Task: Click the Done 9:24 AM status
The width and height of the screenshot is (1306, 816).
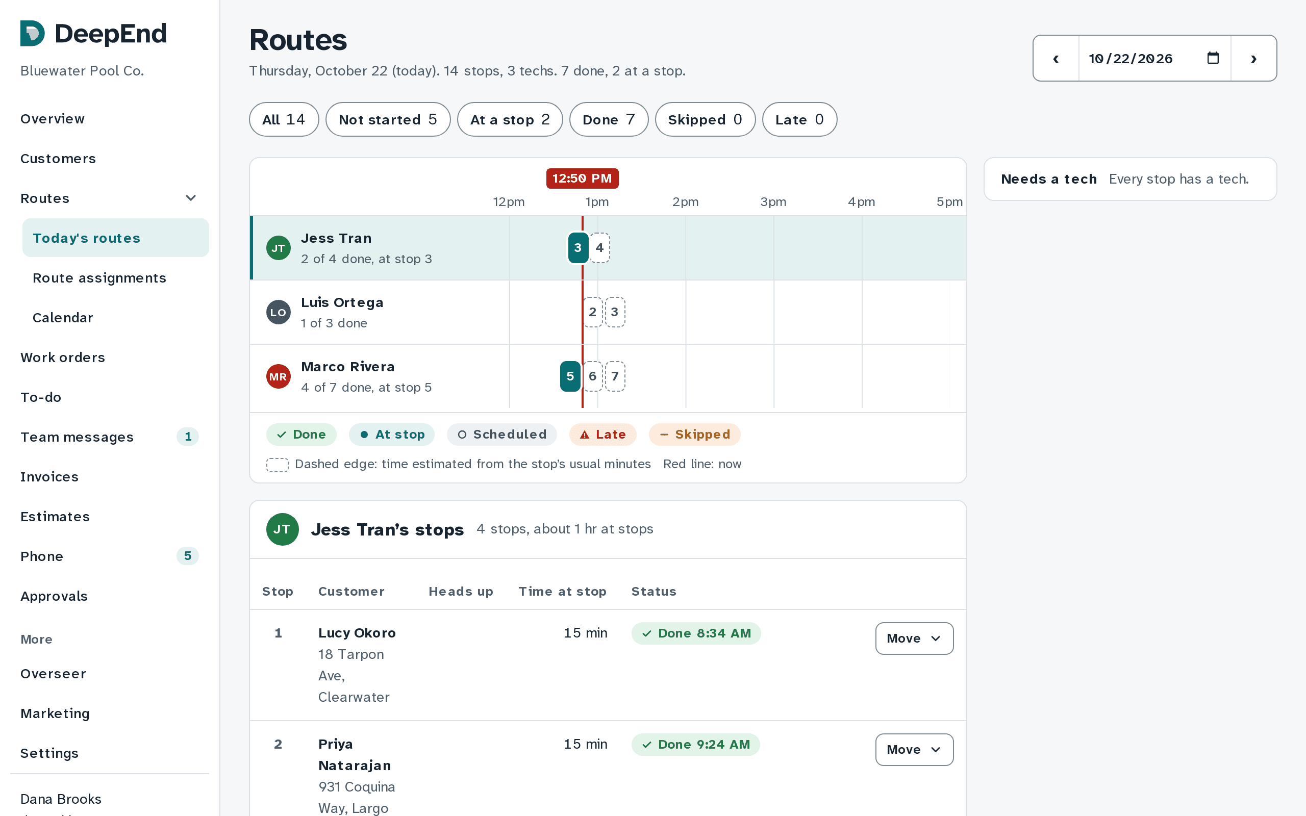Action: (696, 745)
